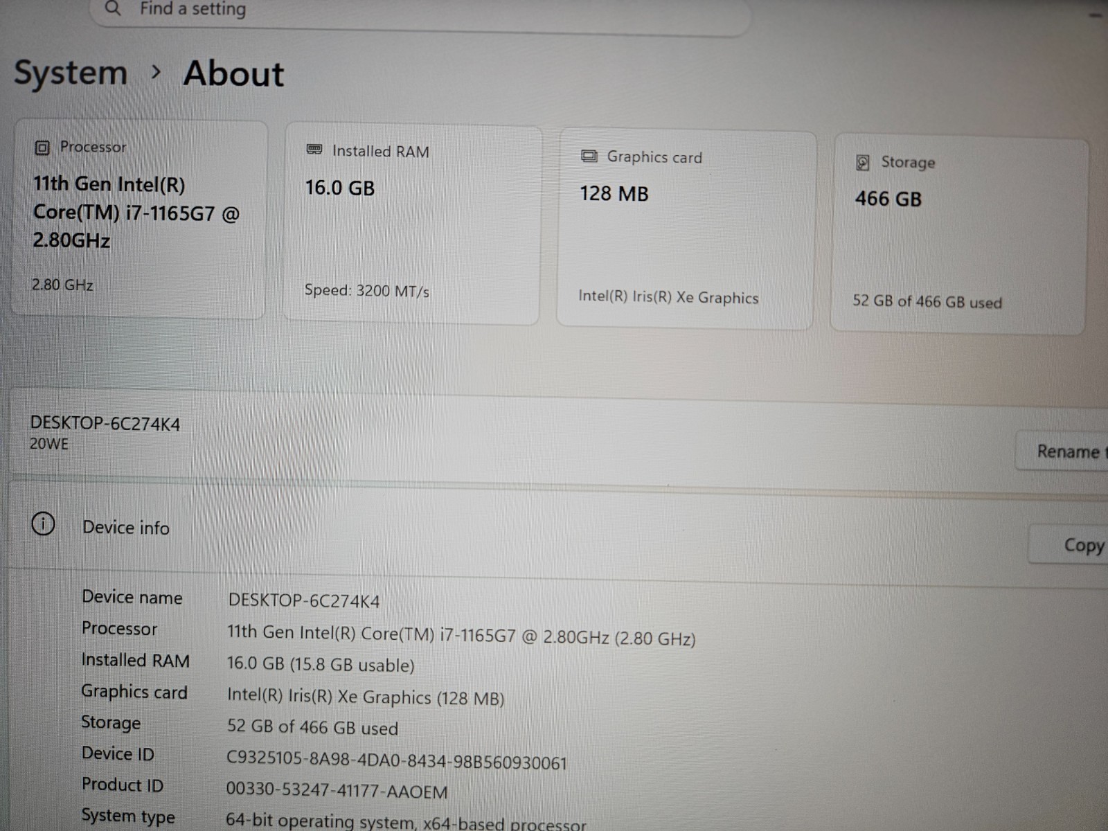Viewport: 1108px width, 831px height.
Task: Select the Product ID value 00330-53247-41177-AAOEM
Action: [337, 790]
